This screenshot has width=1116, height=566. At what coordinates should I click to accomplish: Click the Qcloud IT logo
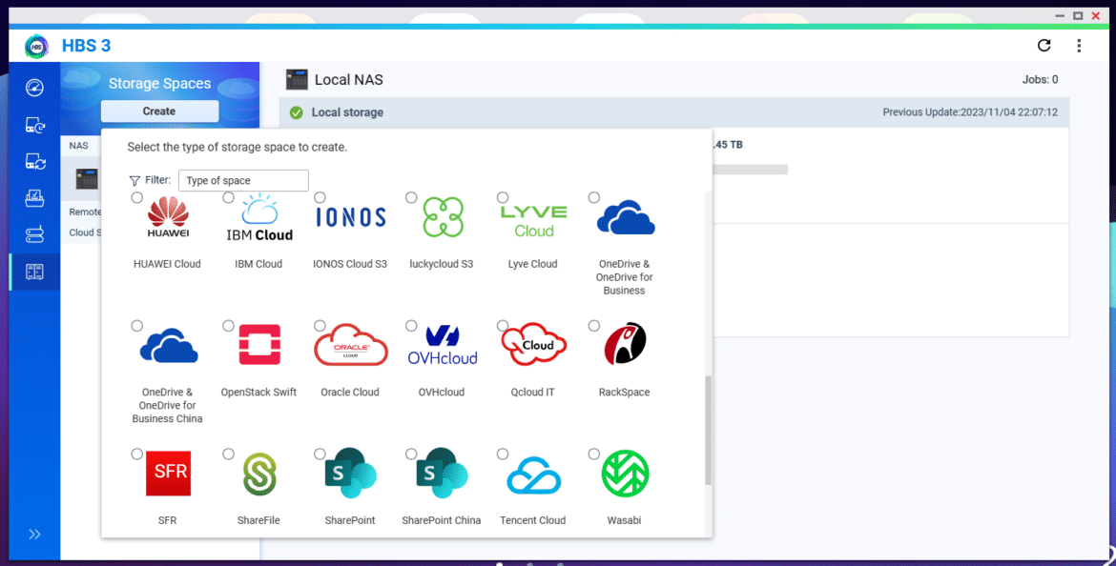[x=534, y=344]
